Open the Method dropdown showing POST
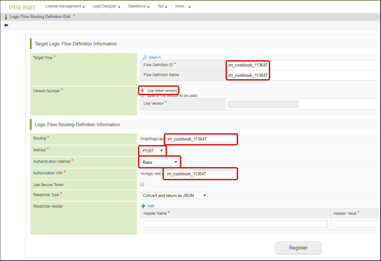The height and width of the screenshot is (261, 381). point(153,151)
